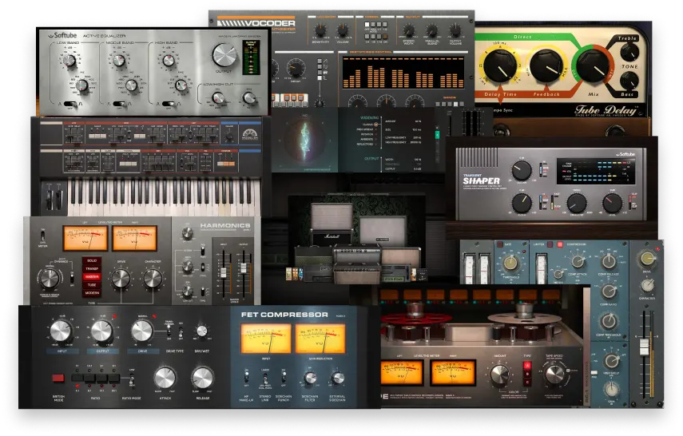683x436 pixels.
Task: Toggle the lit Compressor button
Action: click(560, 245)
